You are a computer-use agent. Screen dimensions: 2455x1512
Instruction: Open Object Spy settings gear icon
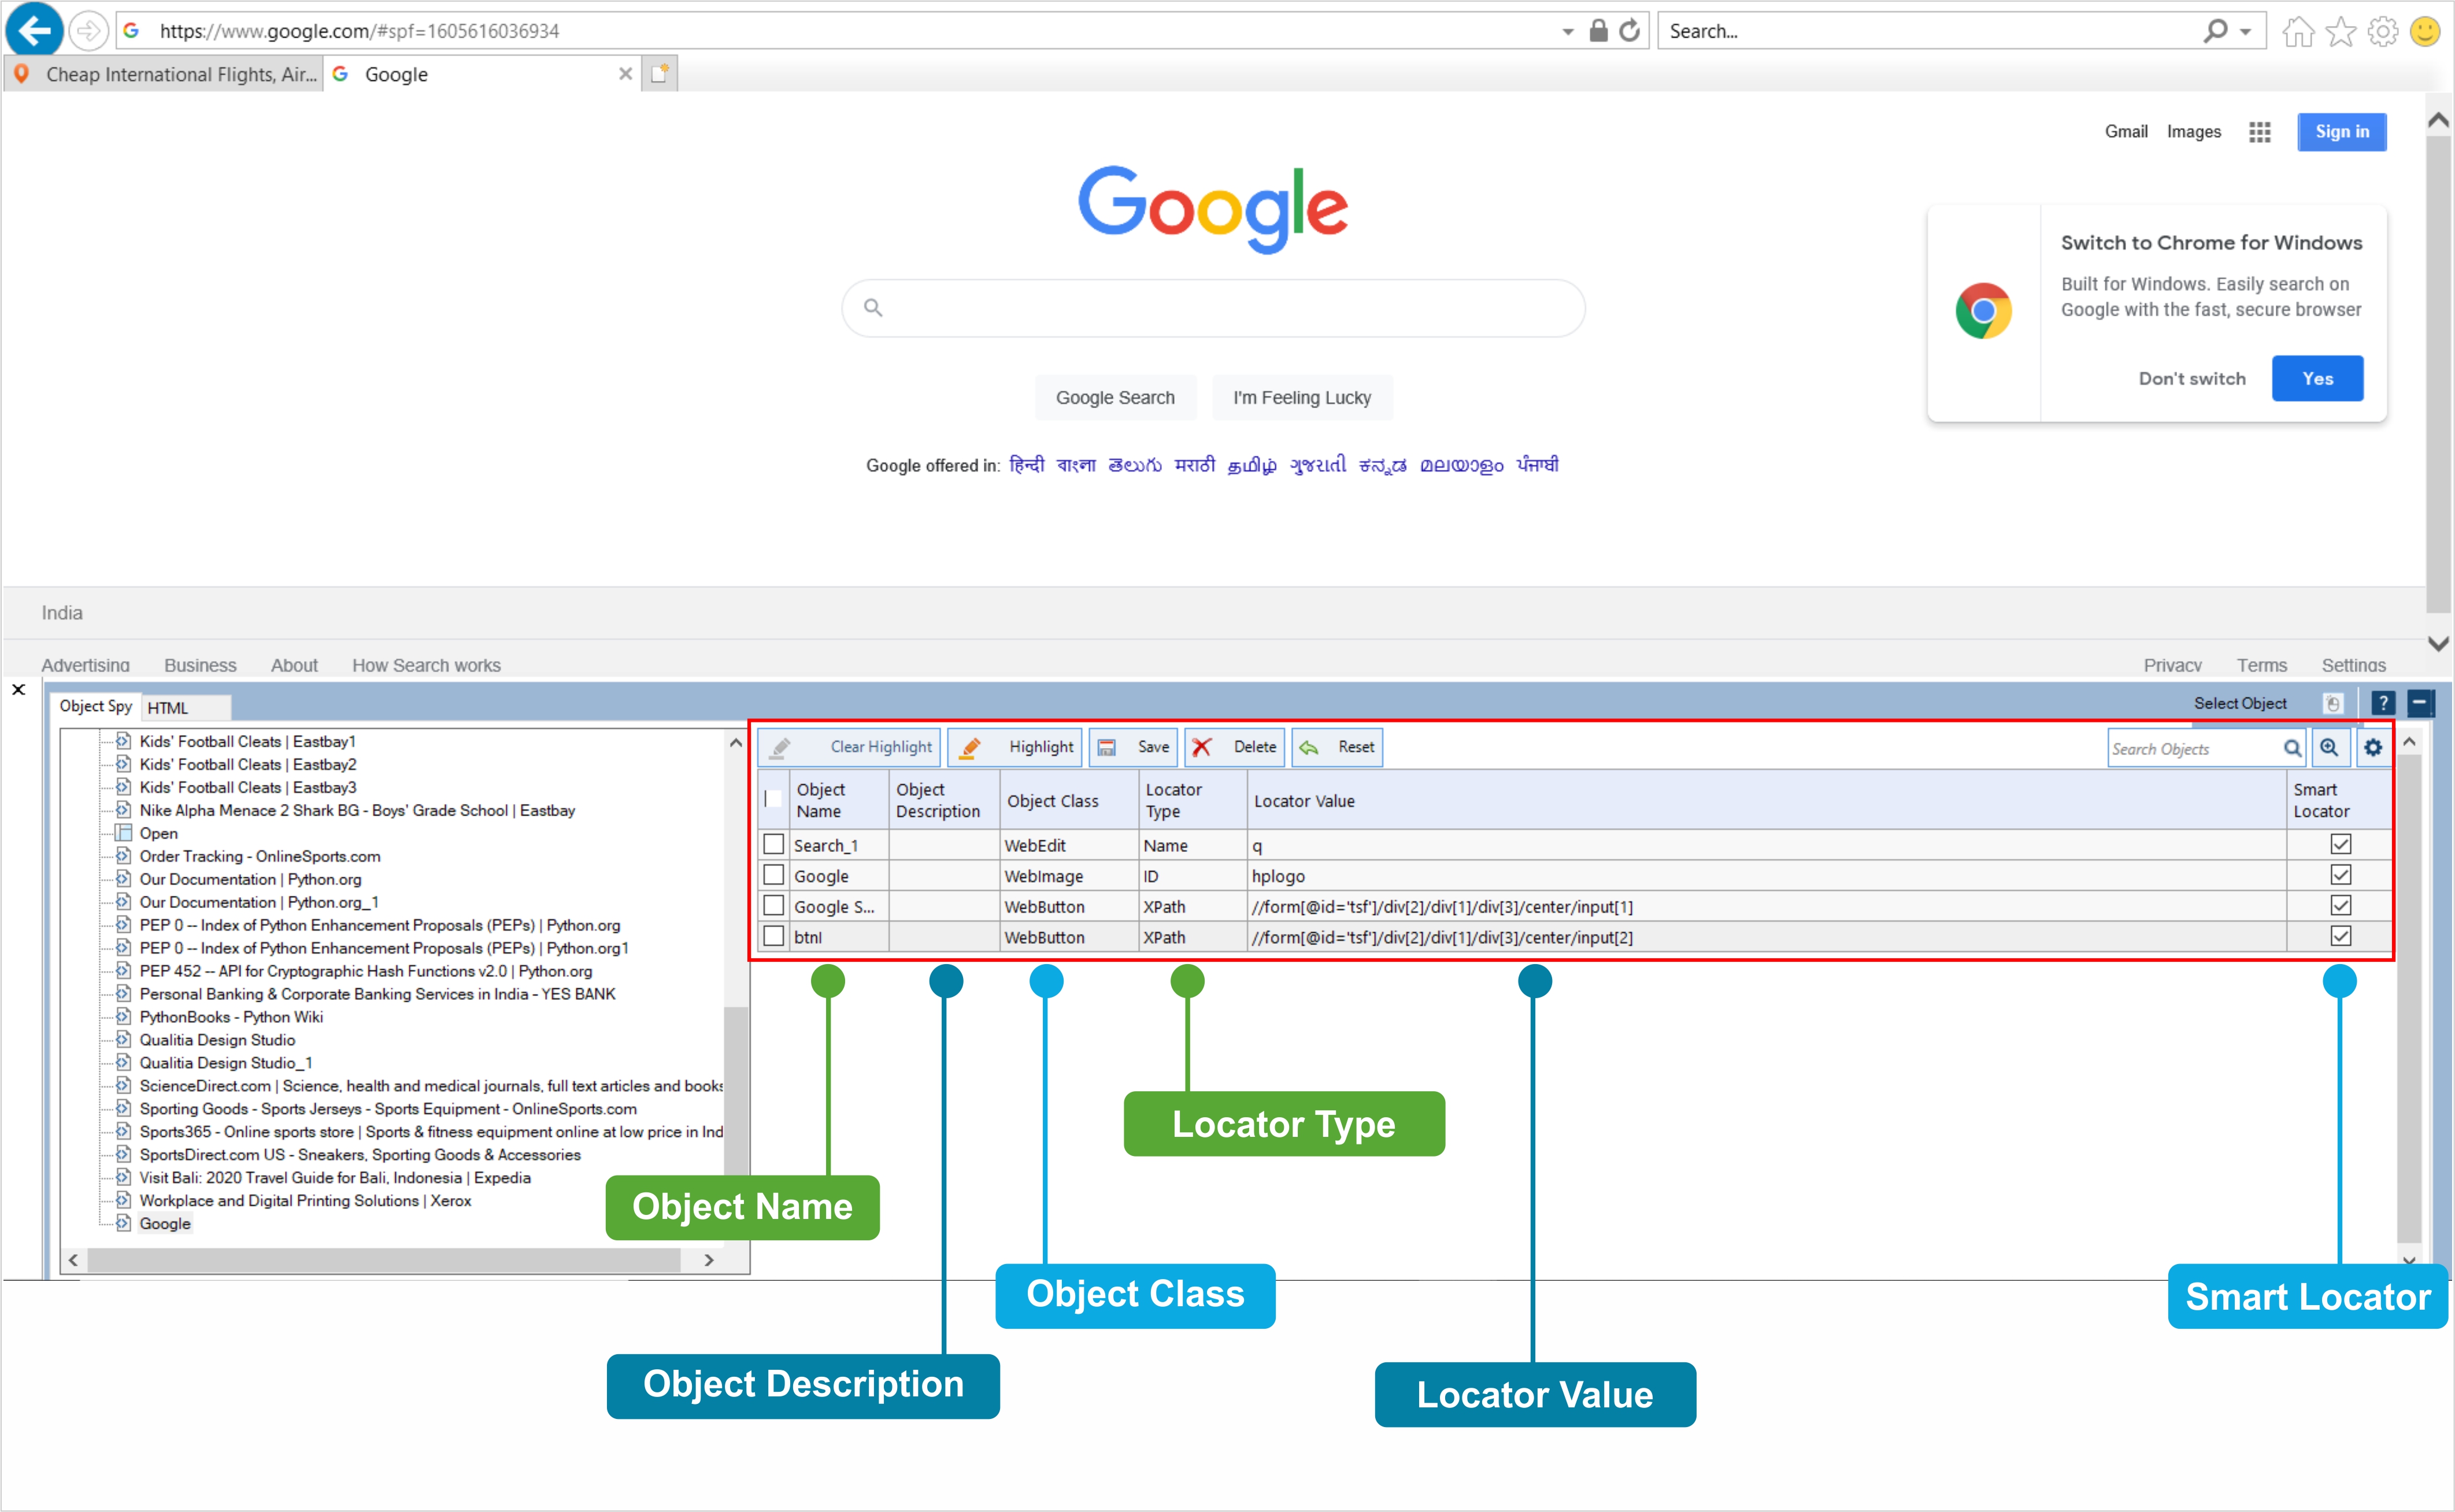point(2373,748)
